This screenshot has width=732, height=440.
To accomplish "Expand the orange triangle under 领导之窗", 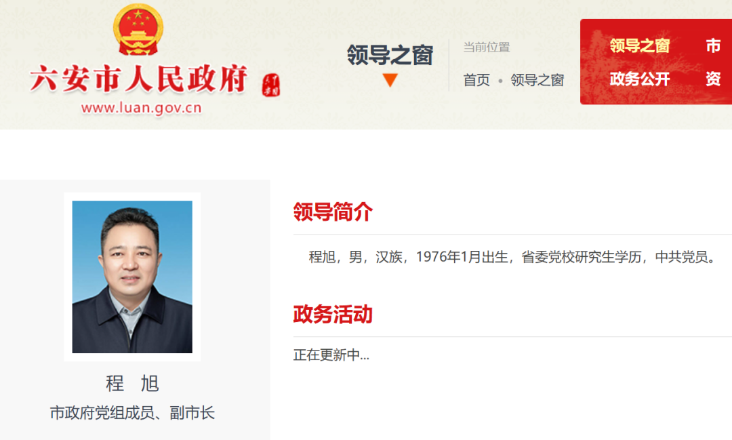I will point(390,81).
